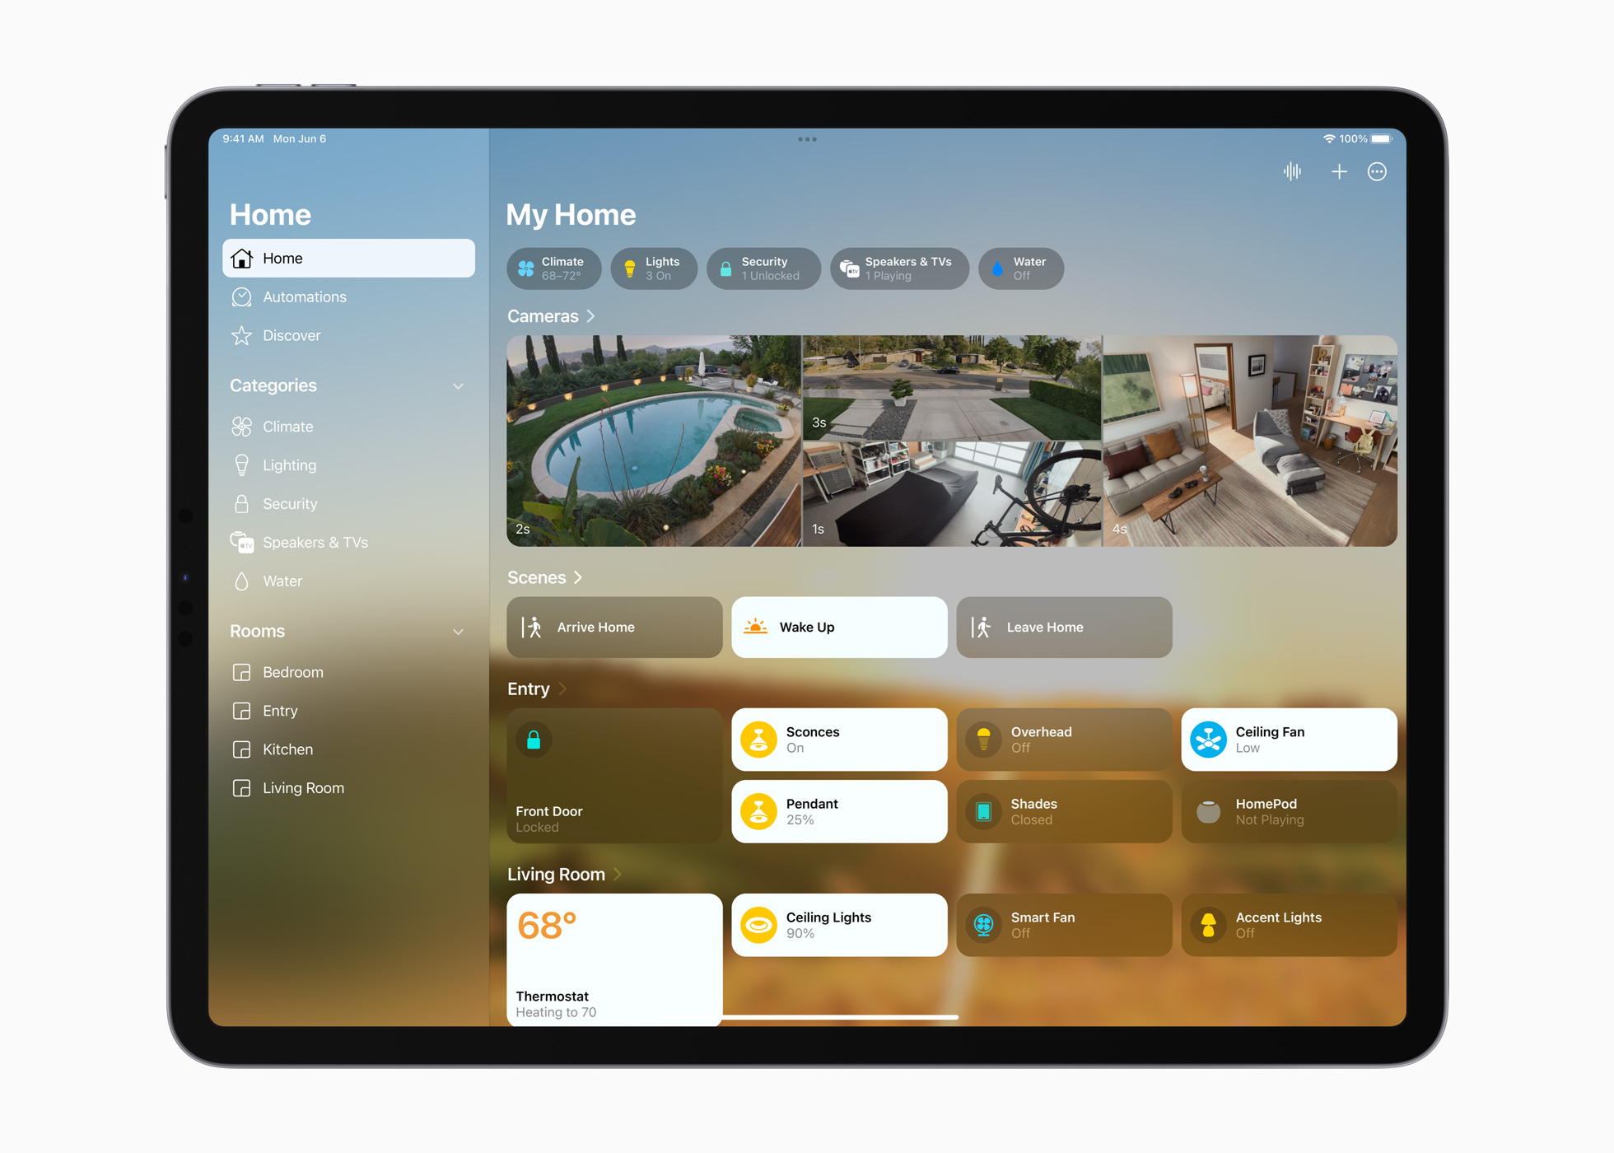Open the Automations menu item

coord(303,296)
